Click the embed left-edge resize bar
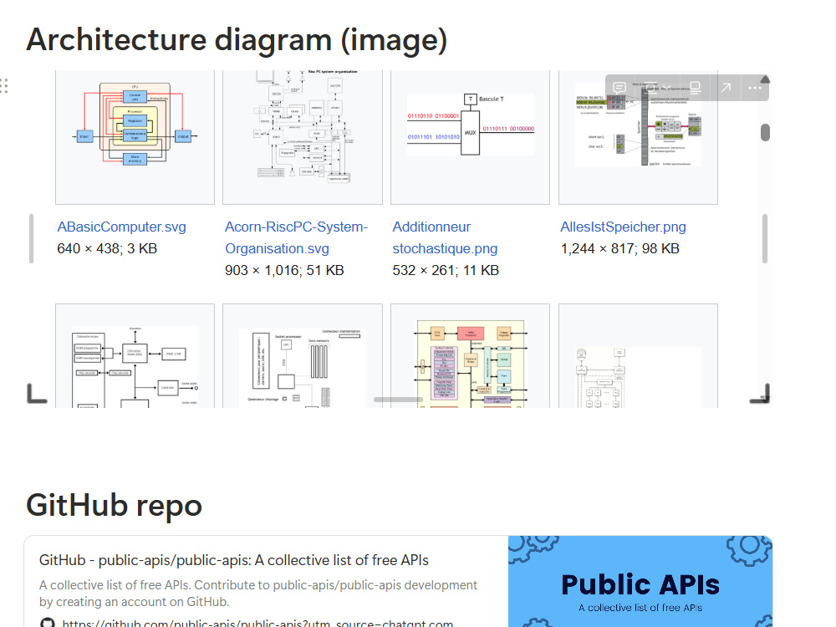This screenshot has width=836, height=627. tap(32, 239)
